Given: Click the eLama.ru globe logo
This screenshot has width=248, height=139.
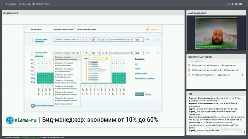Looking at the screenshot, I should [x=10, y=120].
